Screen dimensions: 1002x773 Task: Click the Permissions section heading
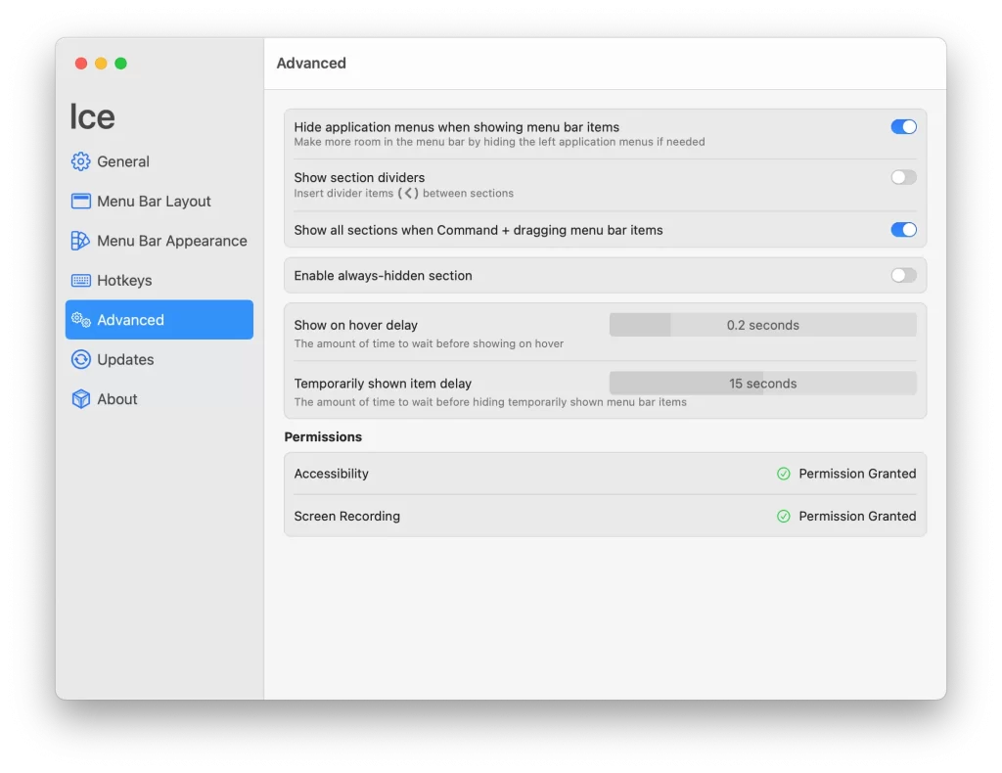tap(323, 437)
